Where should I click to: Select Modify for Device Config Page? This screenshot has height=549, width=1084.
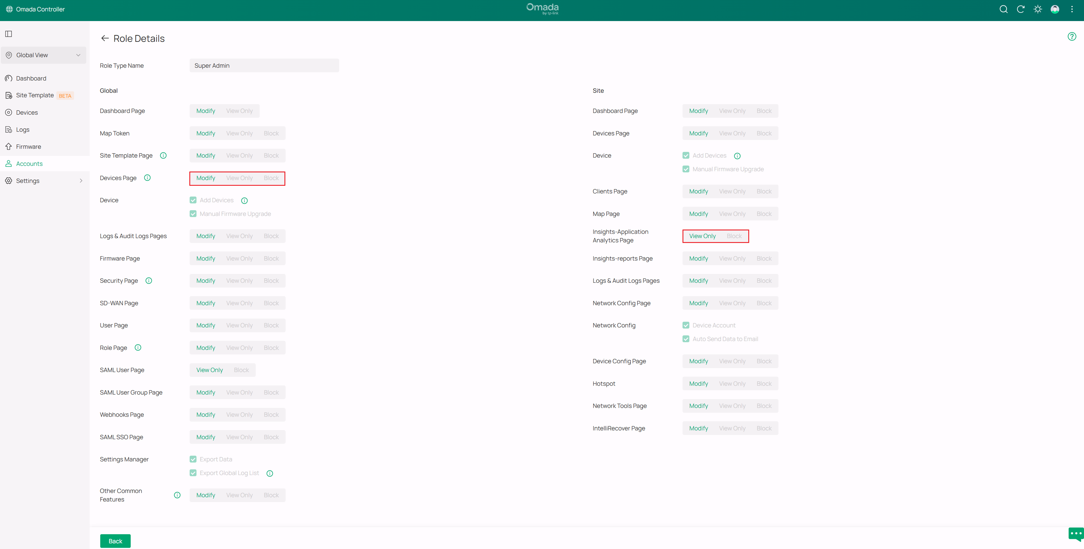699,361
